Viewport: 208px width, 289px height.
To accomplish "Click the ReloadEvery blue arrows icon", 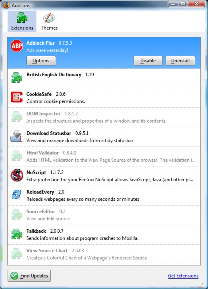I will tap(16, 195).
